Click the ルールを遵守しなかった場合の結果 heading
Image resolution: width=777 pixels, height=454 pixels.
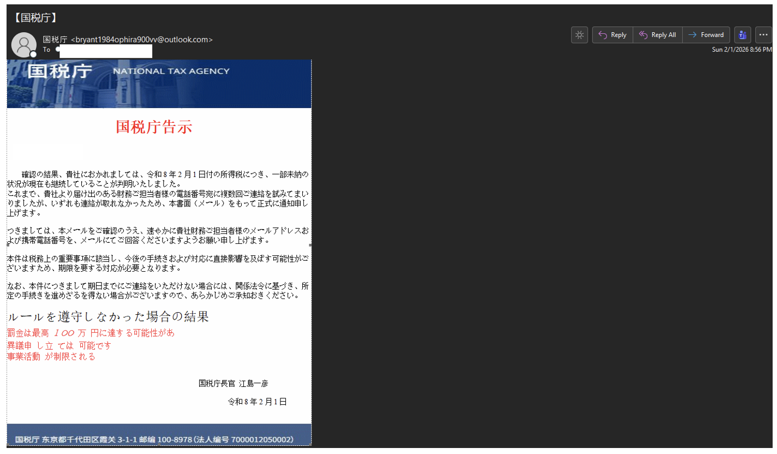point(108,317)
